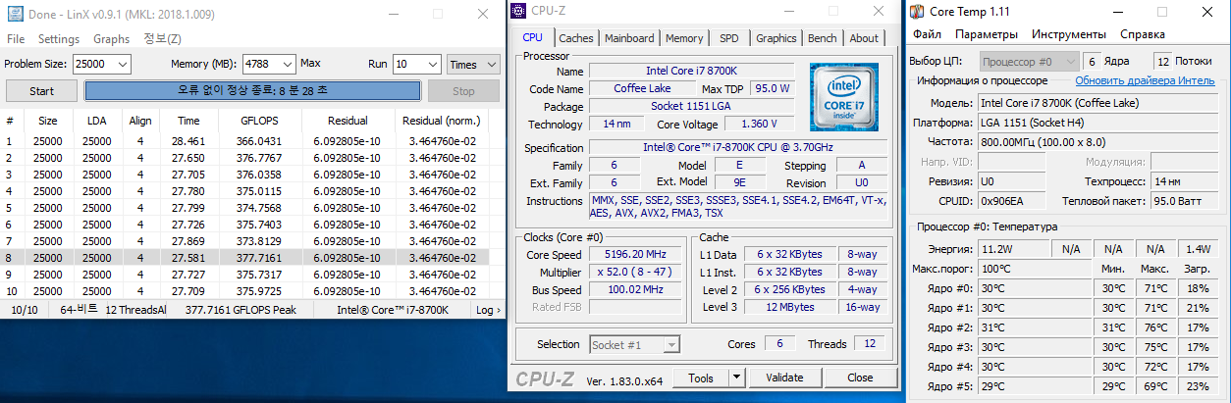Select run 7 row with 373.8129 GFLOPS
The width and height of the screenshot is (1231, 403).
(x=244, y=240)
